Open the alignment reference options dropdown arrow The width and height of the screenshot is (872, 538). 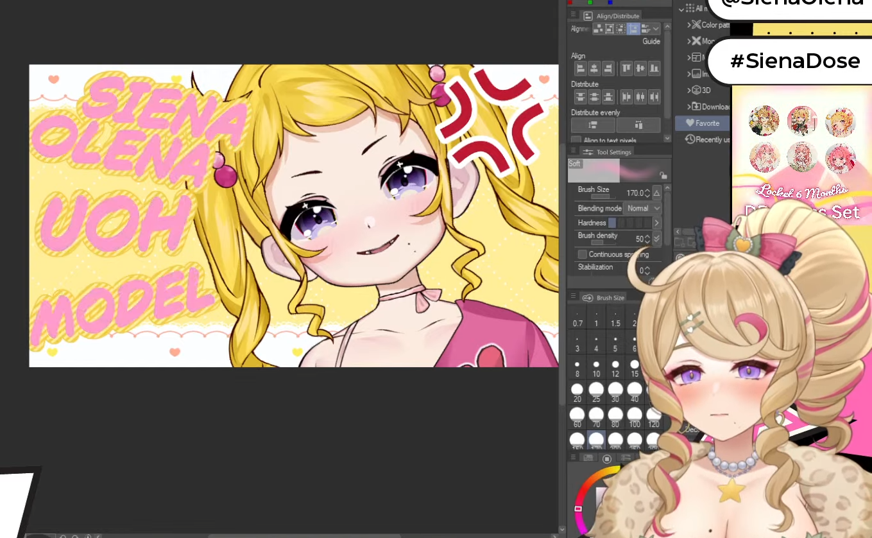point(655,29)
